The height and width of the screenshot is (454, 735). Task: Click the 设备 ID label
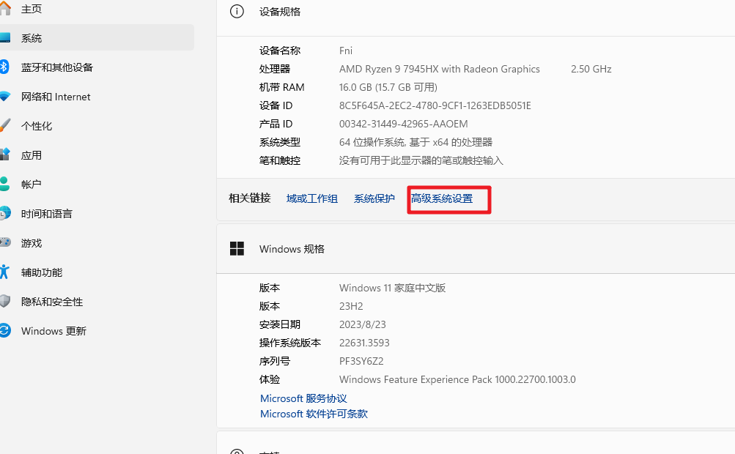(x=276, y=105)
